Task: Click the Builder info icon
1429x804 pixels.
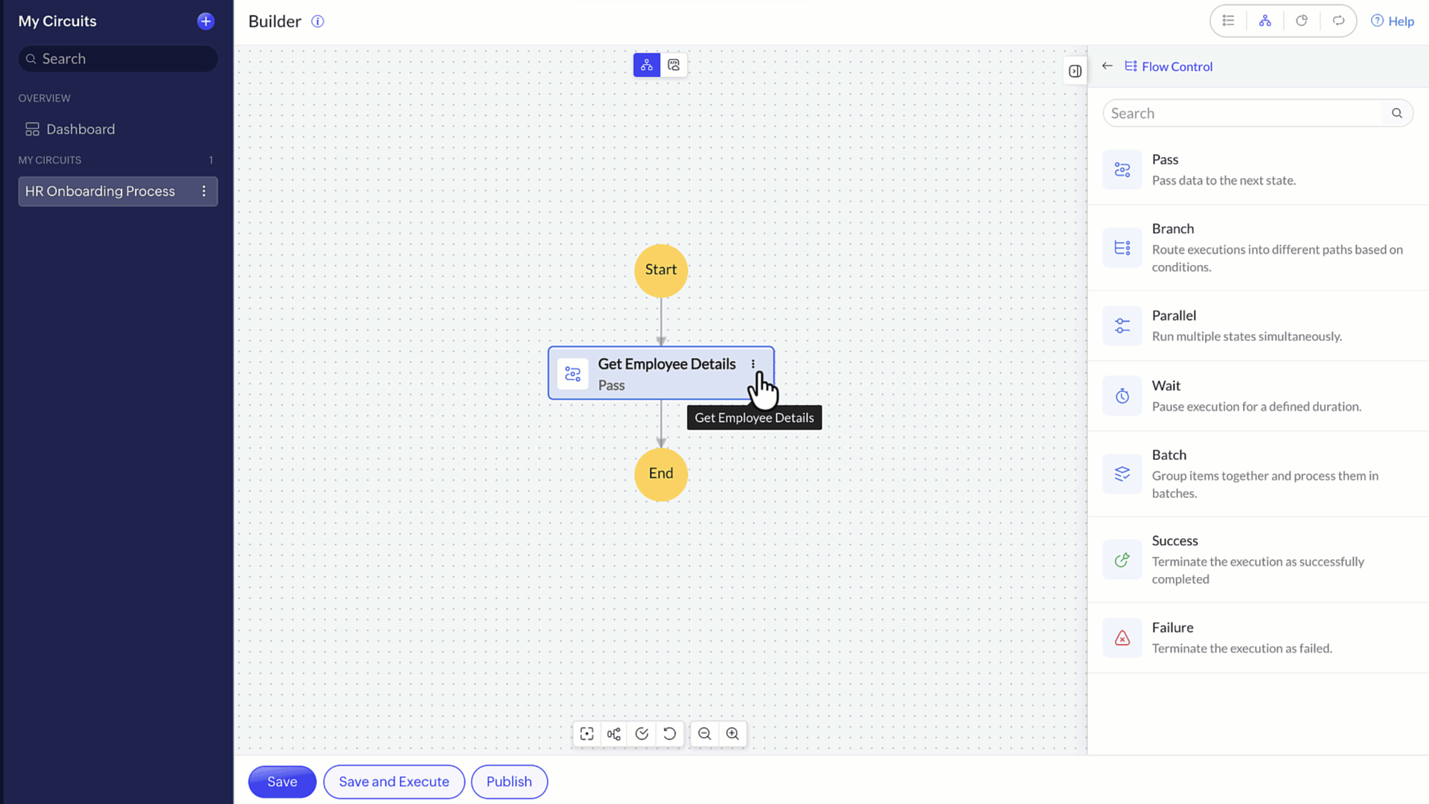Action: point(318,22)
